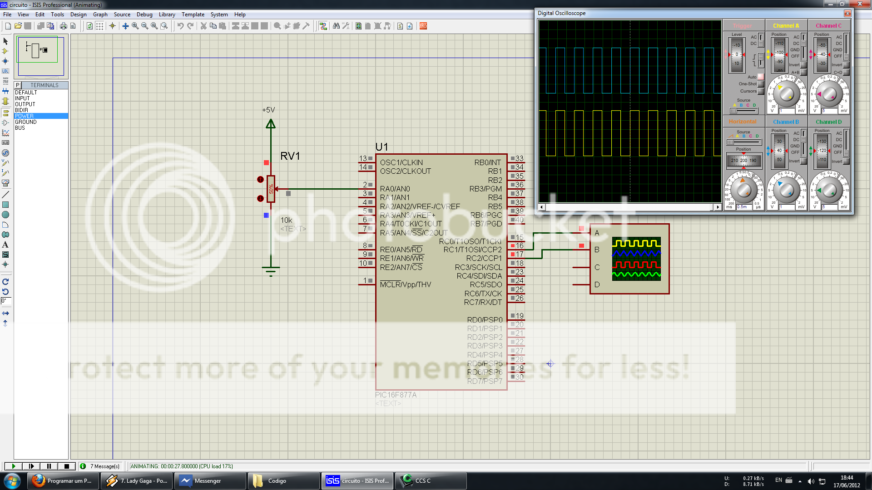Open the Debug menu

[144, 14]
